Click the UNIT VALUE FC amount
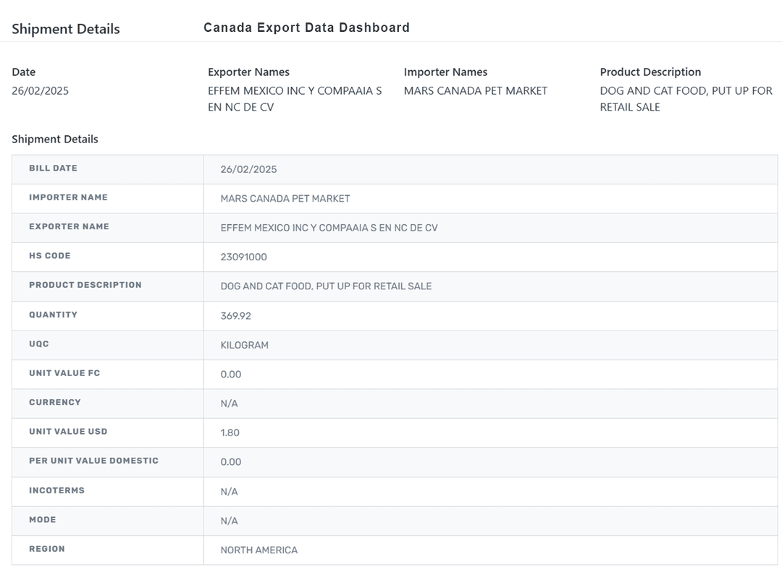The image size is (782, 580). (231, 375)
